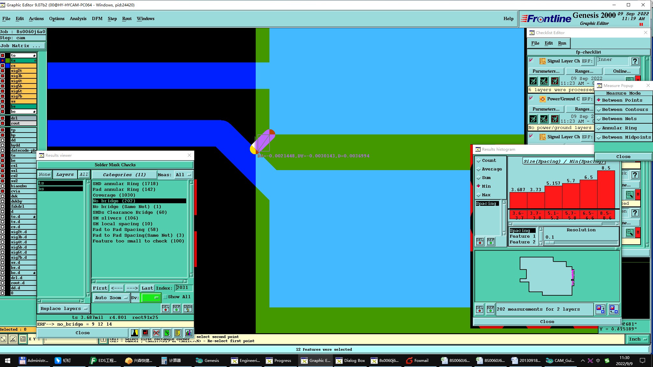Open the Inch units dropdown
This screenshot has height=367, width=653.
(638, 339)
